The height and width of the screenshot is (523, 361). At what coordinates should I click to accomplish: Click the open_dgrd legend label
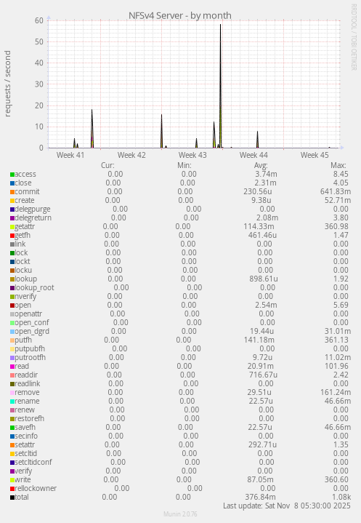[32, 331]
